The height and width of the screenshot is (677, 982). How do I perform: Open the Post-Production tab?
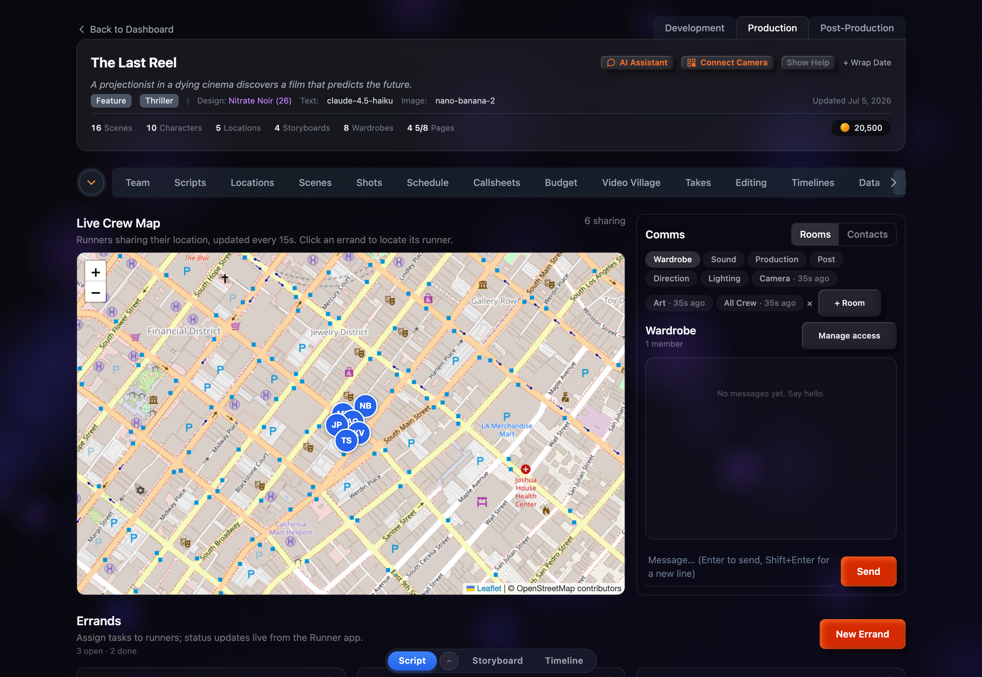(x=857, y=28)
